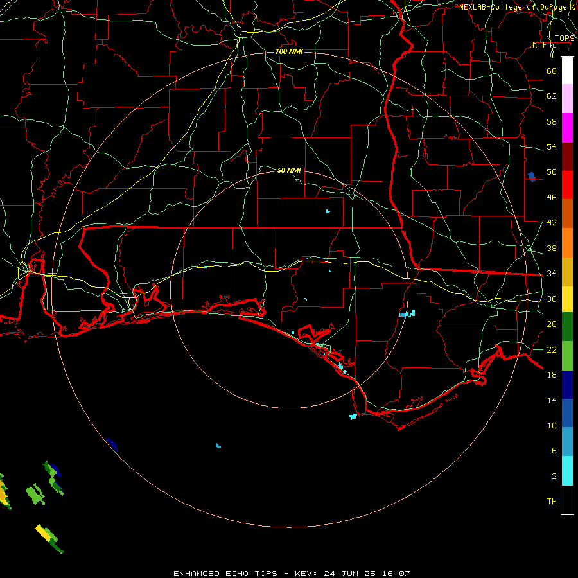Select the light pink legend swatch

tap(567, 99)
